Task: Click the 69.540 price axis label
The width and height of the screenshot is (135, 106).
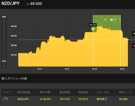Action: [x=14, y=26]
